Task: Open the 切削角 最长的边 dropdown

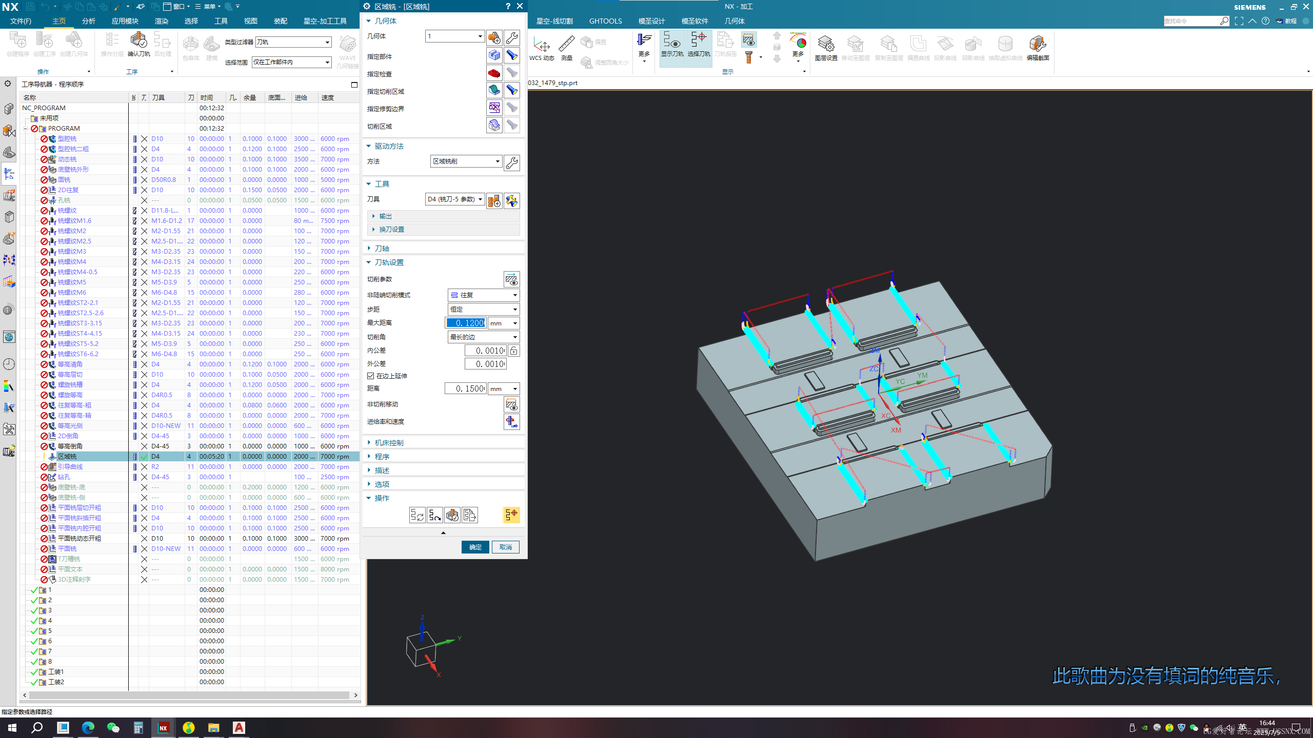Action: (x=484, y=337)
